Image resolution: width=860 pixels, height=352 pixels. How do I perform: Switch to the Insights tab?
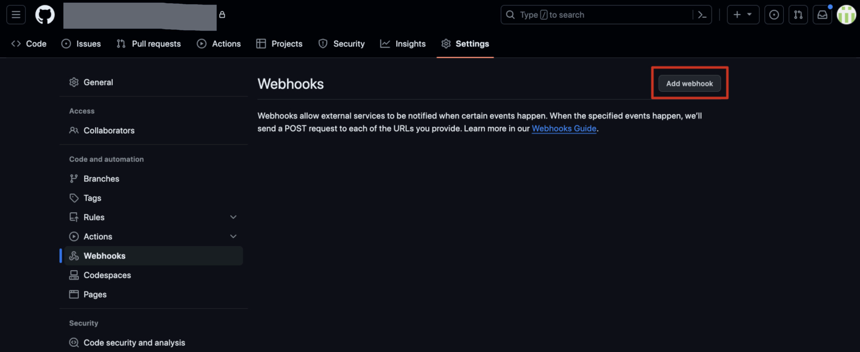[403, 44]
